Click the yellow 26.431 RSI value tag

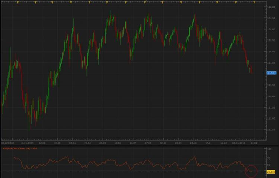click(x=271, y=172)
